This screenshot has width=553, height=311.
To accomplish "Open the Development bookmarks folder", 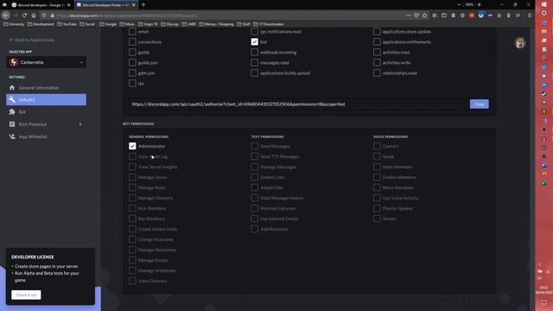I will [41, 24].
